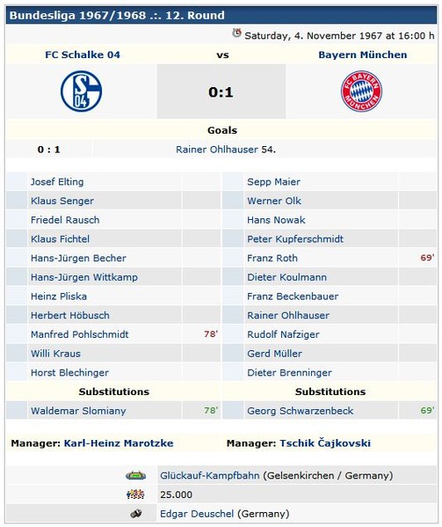Viewport: 442px width, 527px height.
Task: Open substitute Waldemar Slomiany link
Action: tap(78, 411)
